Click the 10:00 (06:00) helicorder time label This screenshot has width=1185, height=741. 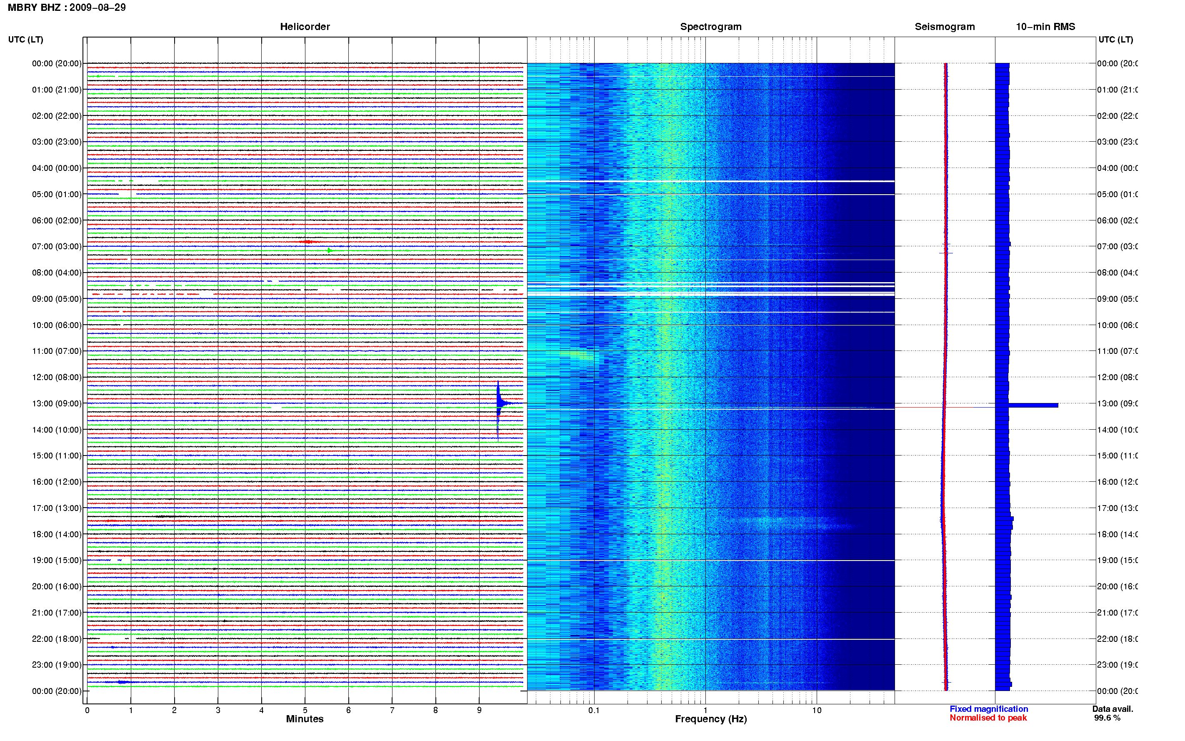pos(57,325)
